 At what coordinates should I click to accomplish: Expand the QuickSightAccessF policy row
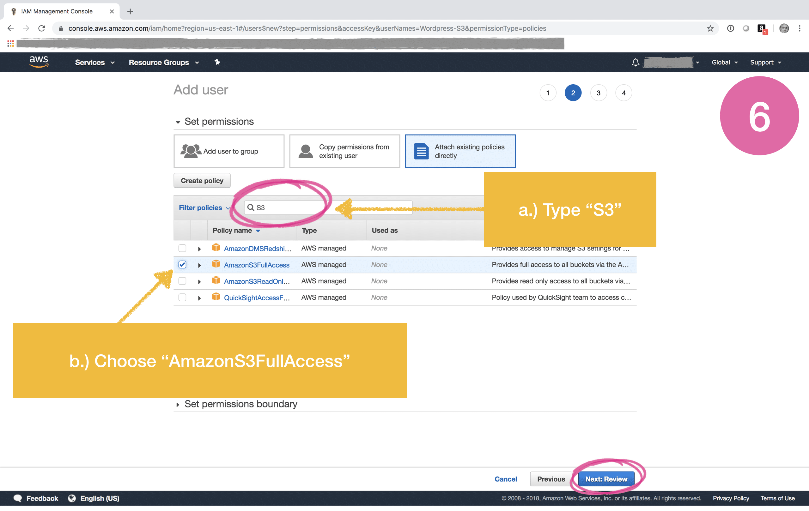tap(199, 298)
